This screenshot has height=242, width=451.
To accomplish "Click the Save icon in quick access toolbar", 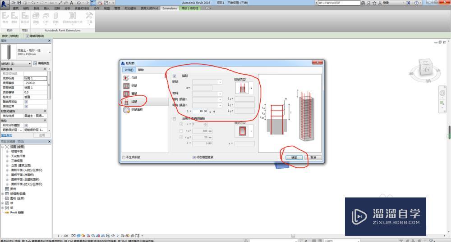I will pos(19,3).
